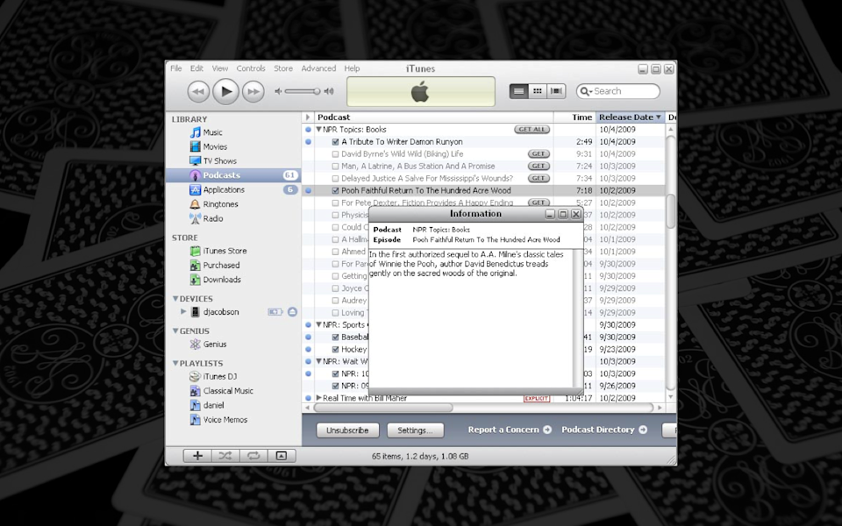This screenshot has height=526, width=842.
Task: Collapse the NPR: Sports podcast
Action: 319,324
